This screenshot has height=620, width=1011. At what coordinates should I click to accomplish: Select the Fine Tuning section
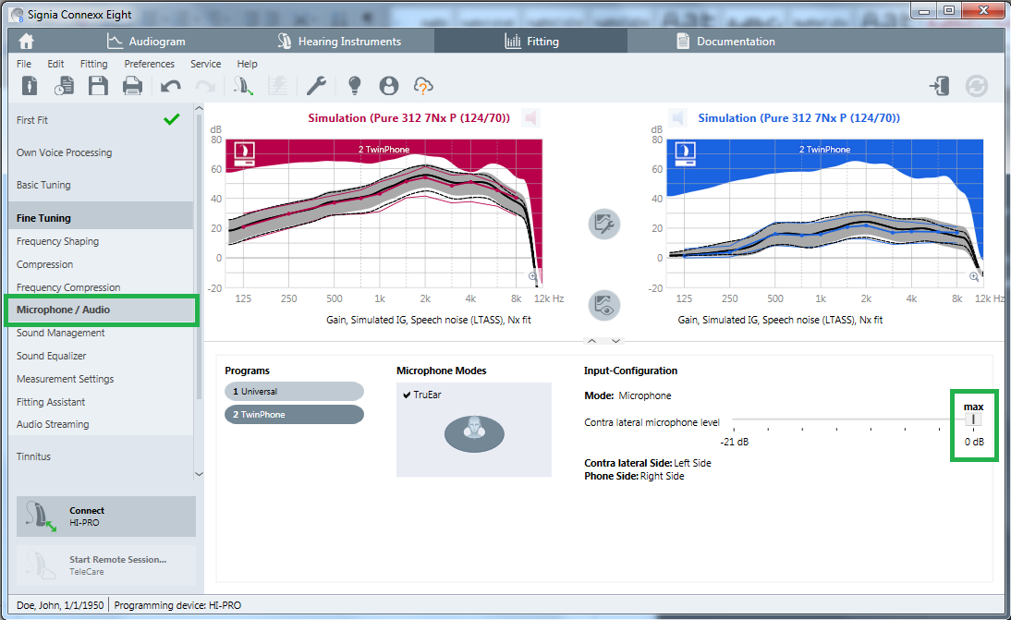[x=101, y=218]
